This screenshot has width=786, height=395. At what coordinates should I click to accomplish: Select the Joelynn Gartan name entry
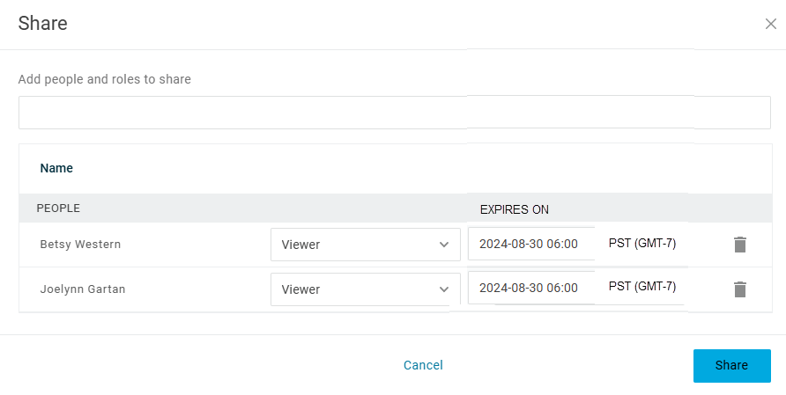point(83,289)
